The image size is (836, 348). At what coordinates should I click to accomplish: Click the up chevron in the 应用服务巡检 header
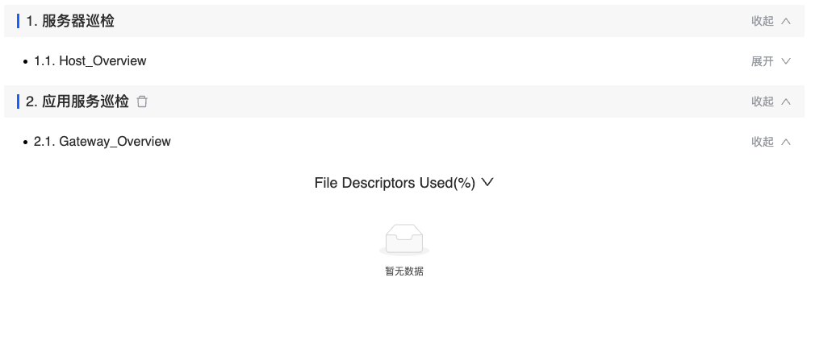point(785,101)
